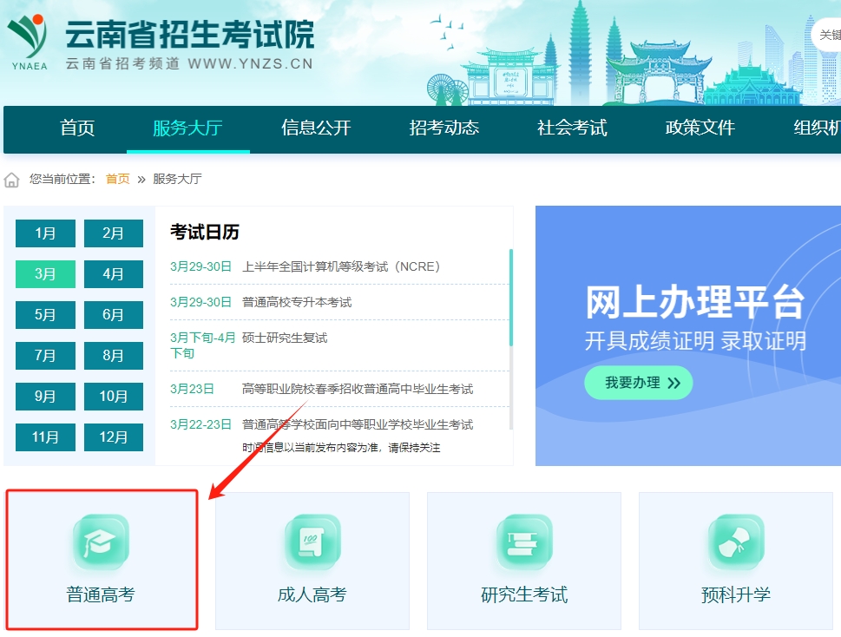Click the 我要办理 button

pyautogui.click(x=638, y=383)
